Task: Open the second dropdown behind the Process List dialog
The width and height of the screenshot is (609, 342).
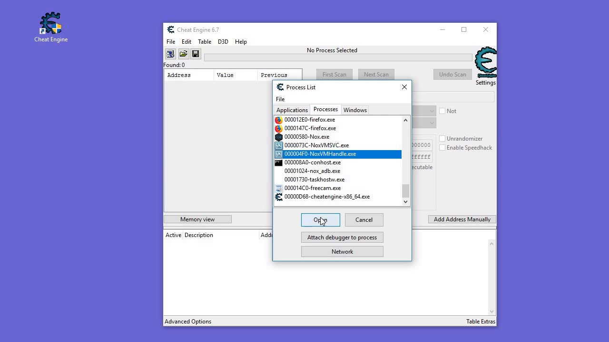Action: 432,123
